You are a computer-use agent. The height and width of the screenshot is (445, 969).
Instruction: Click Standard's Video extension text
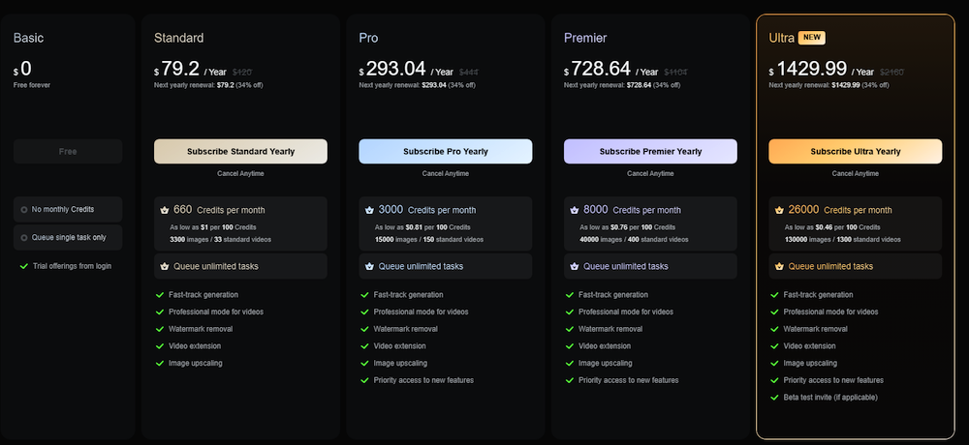pos(195,346)
